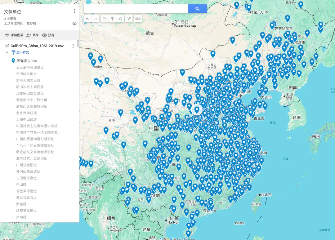
Task: Open the 统一样式 style settings
Action: (x=20, y=52)
